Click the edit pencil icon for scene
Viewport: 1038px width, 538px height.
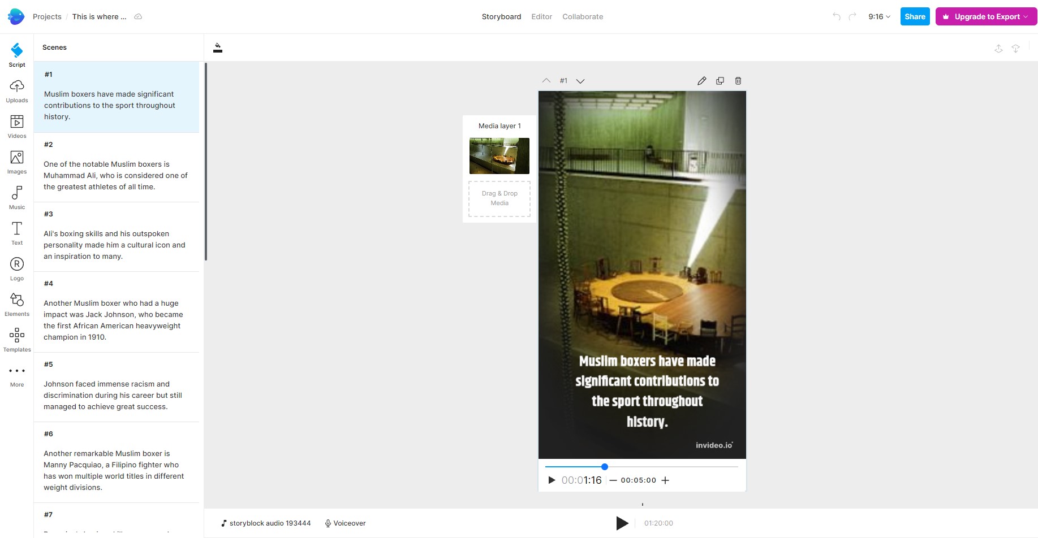point(701,81)
